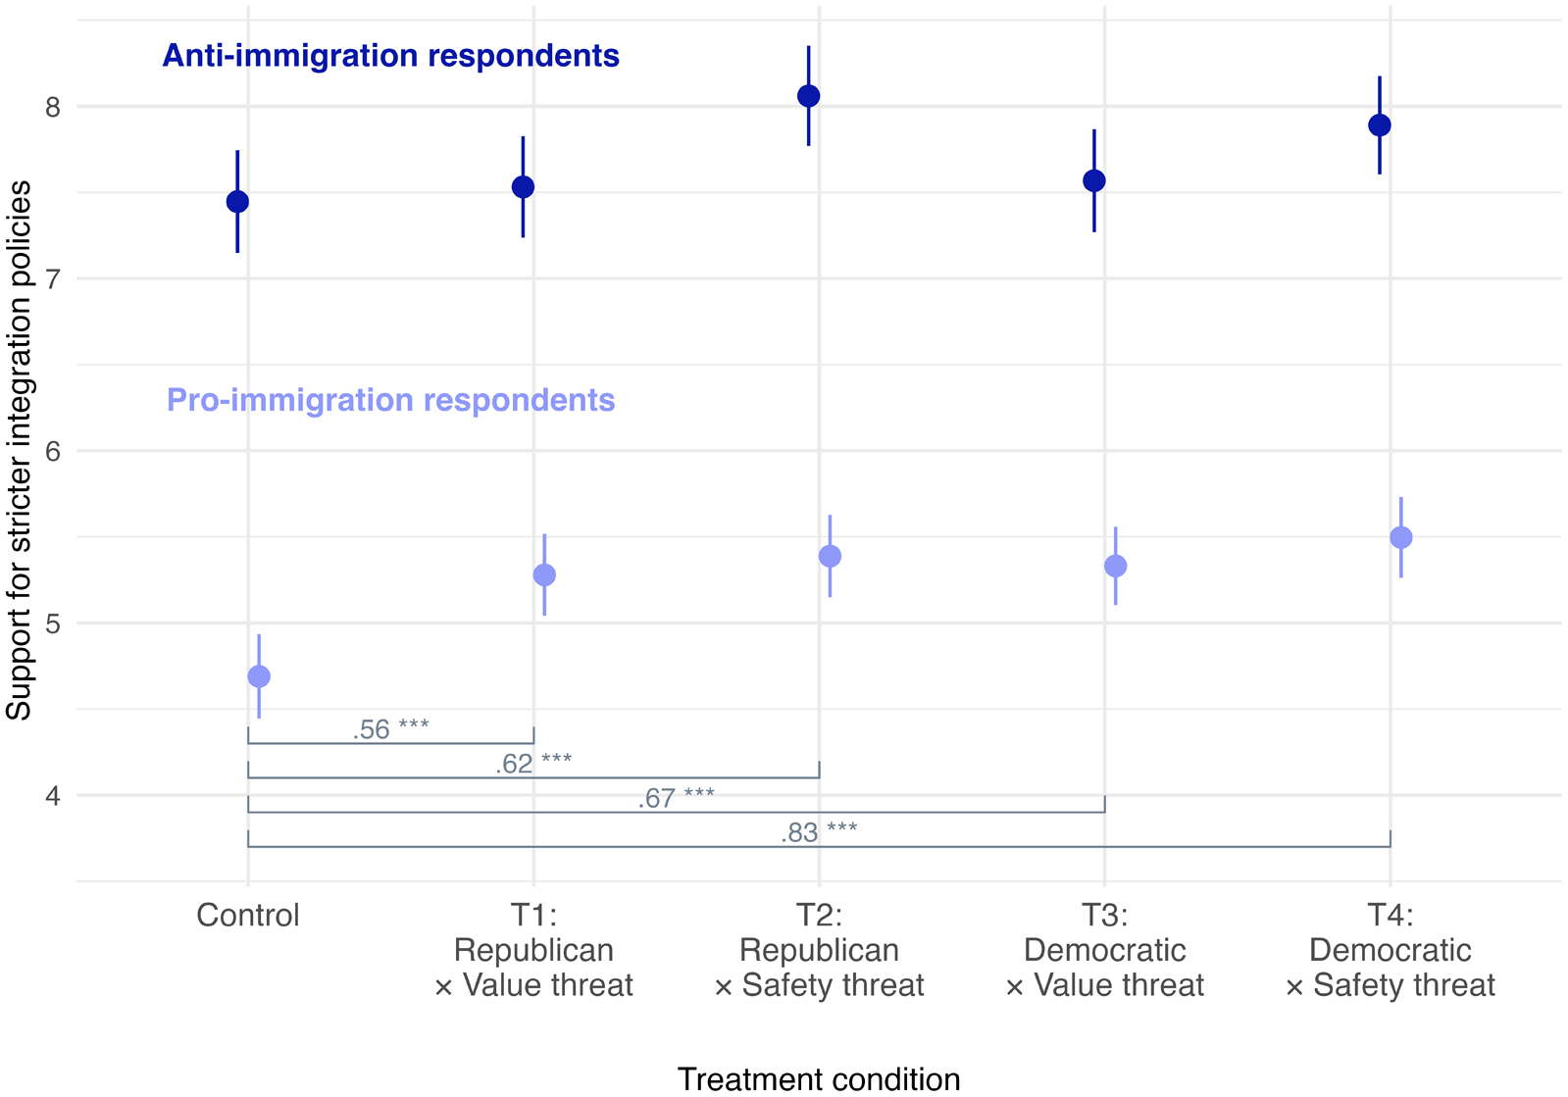Select the "T3: Democratic × Value threat" axis label
The height and width of the screenshot is (1097, 1568).
pyautogui.click(x=1105, y=950)
